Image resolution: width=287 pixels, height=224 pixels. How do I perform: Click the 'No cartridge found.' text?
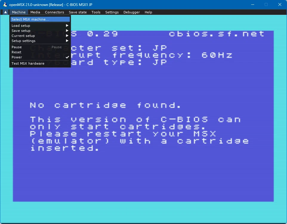[x=105, y=105]
